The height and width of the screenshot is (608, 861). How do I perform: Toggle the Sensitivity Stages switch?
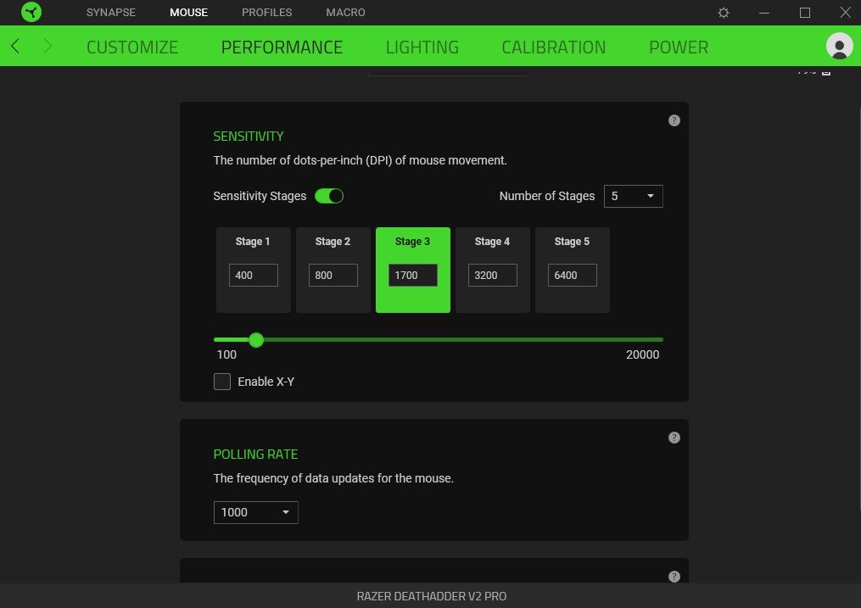pos(329,196)
